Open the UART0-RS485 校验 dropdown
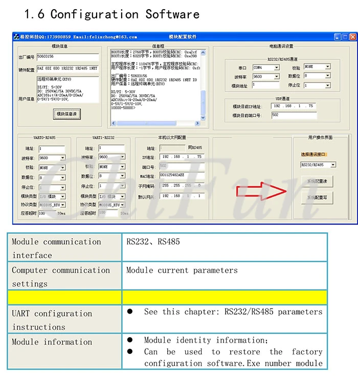This screenshot has height=376, width=358. [x=62, y=168]
